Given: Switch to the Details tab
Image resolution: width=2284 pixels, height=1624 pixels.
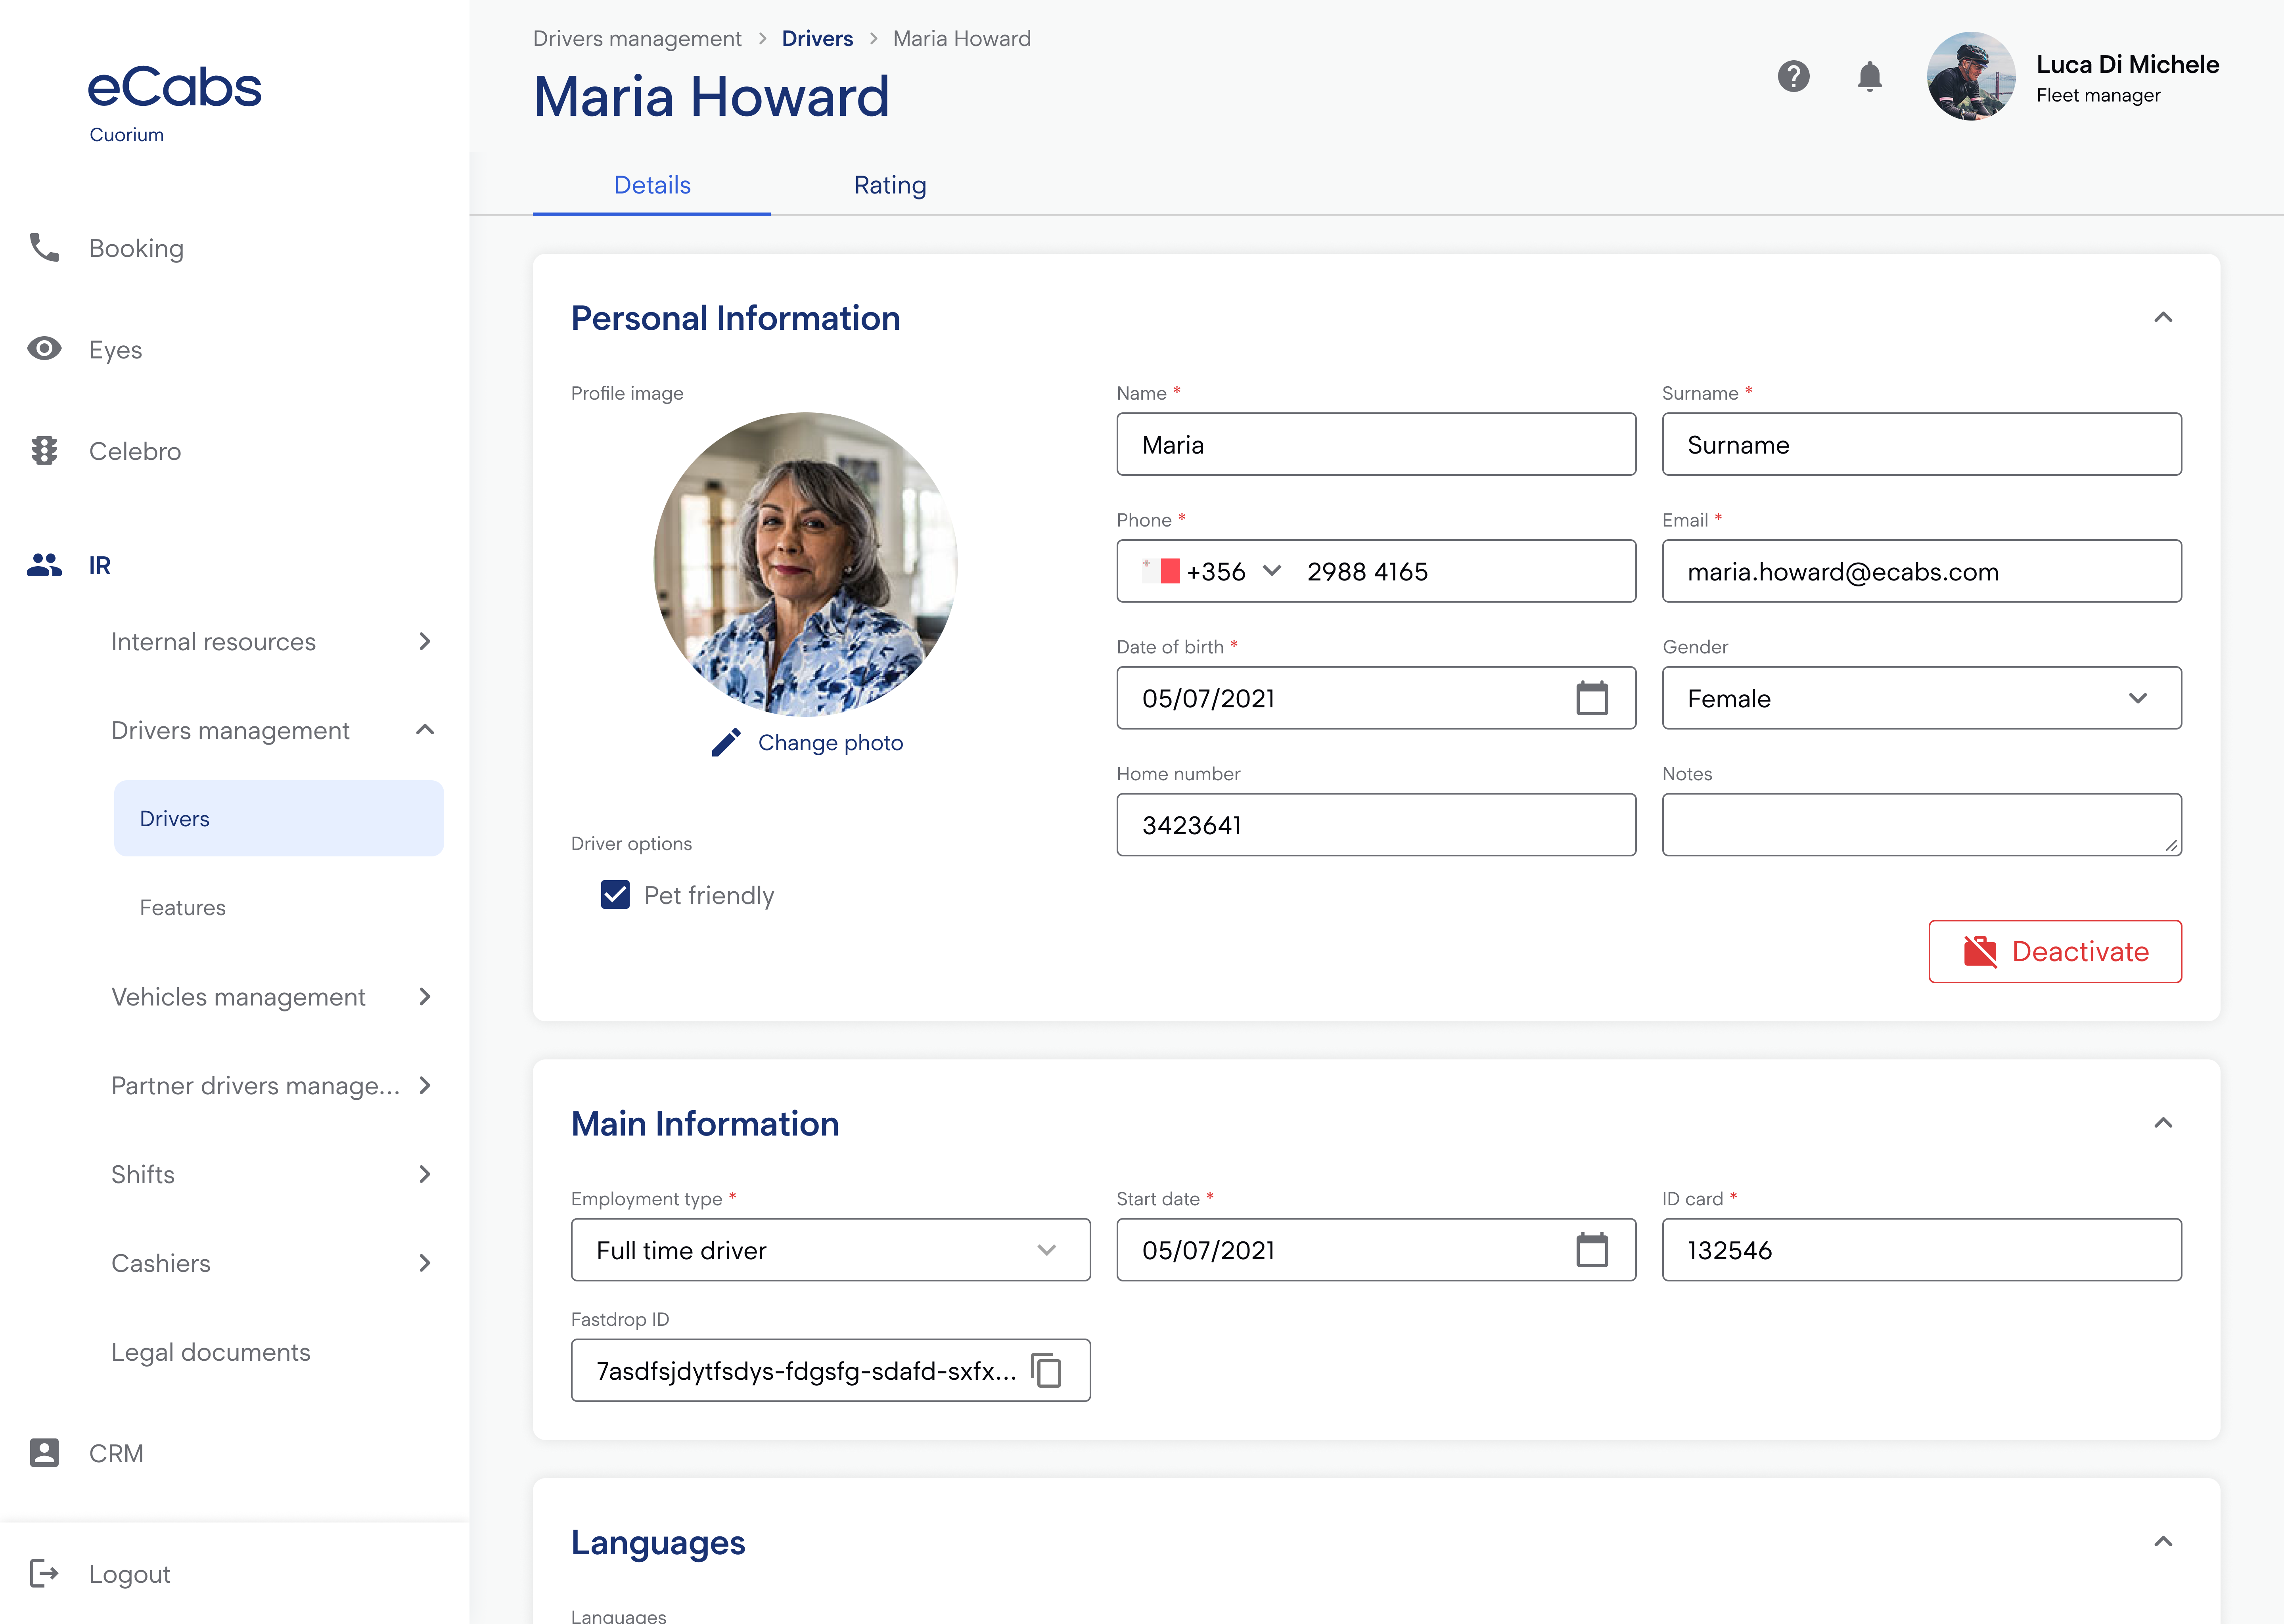Looking at the screenshot, I should pyautogui.click(x=652, y=185).
